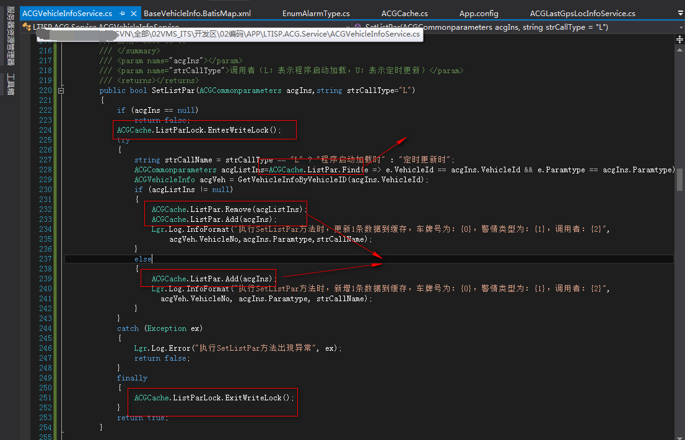
Task: Click the vertical scrollbar thumb
Action: click(x=680, y=180)
